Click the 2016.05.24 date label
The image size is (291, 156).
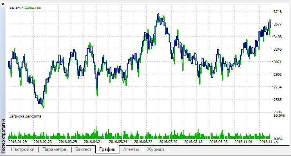click(x=118, y=142)
